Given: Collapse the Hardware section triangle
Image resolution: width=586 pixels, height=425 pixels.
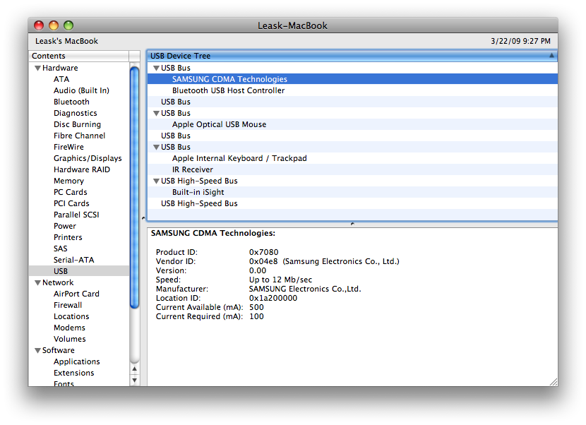Looking at the screenshot, I should 37,68.
